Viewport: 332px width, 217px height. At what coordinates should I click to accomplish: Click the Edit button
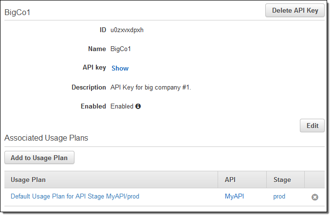click(312, 126)
